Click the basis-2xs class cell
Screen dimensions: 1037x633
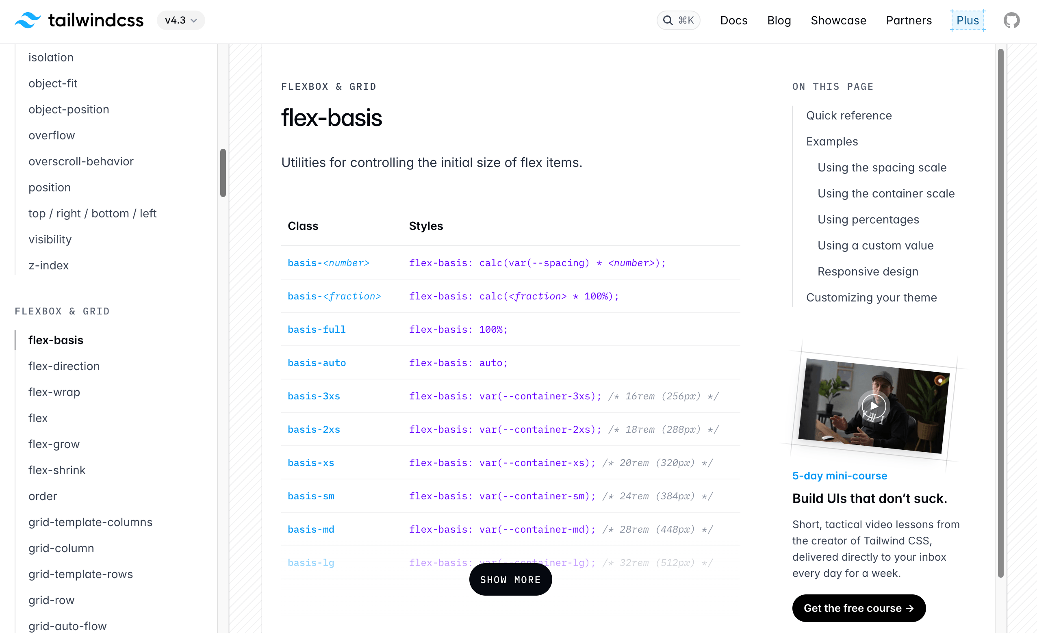tap(314, 429)
